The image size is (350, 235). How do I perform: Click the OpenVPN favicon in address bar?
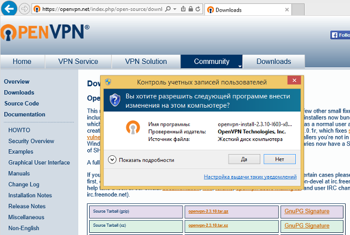coord(37,9)
